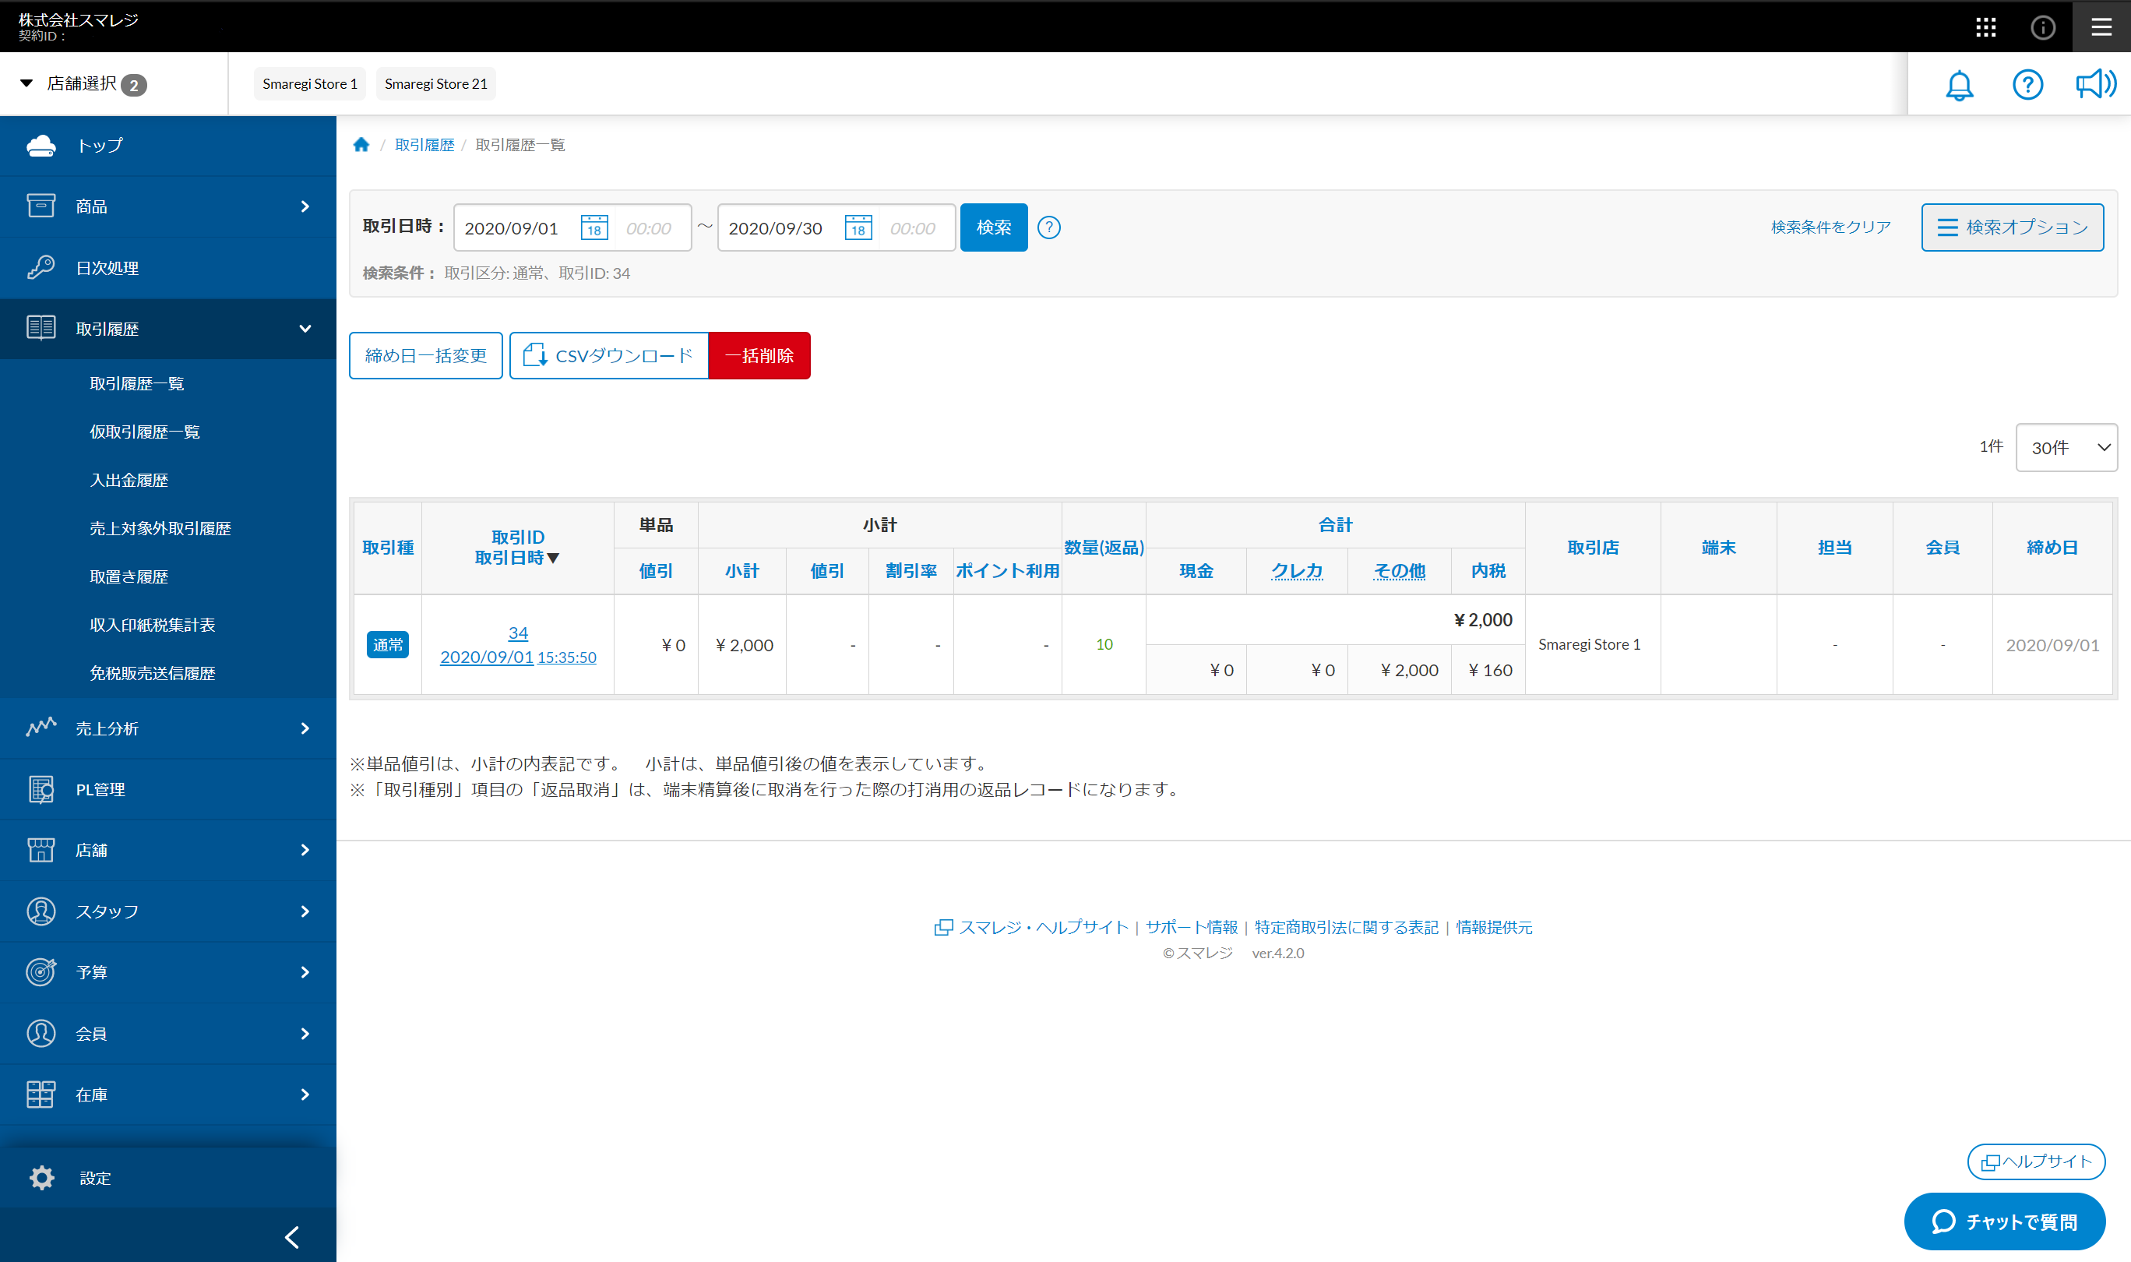Click the クレカ column header
Viewport: 2131px width, 1262px height.
[1296, 570]
